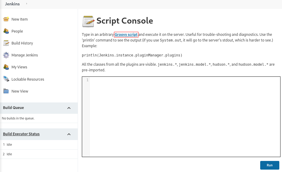The height and width of the screenshot is (172, 282).
Task: Click the Script Console notepad icon
Action: 88,21
